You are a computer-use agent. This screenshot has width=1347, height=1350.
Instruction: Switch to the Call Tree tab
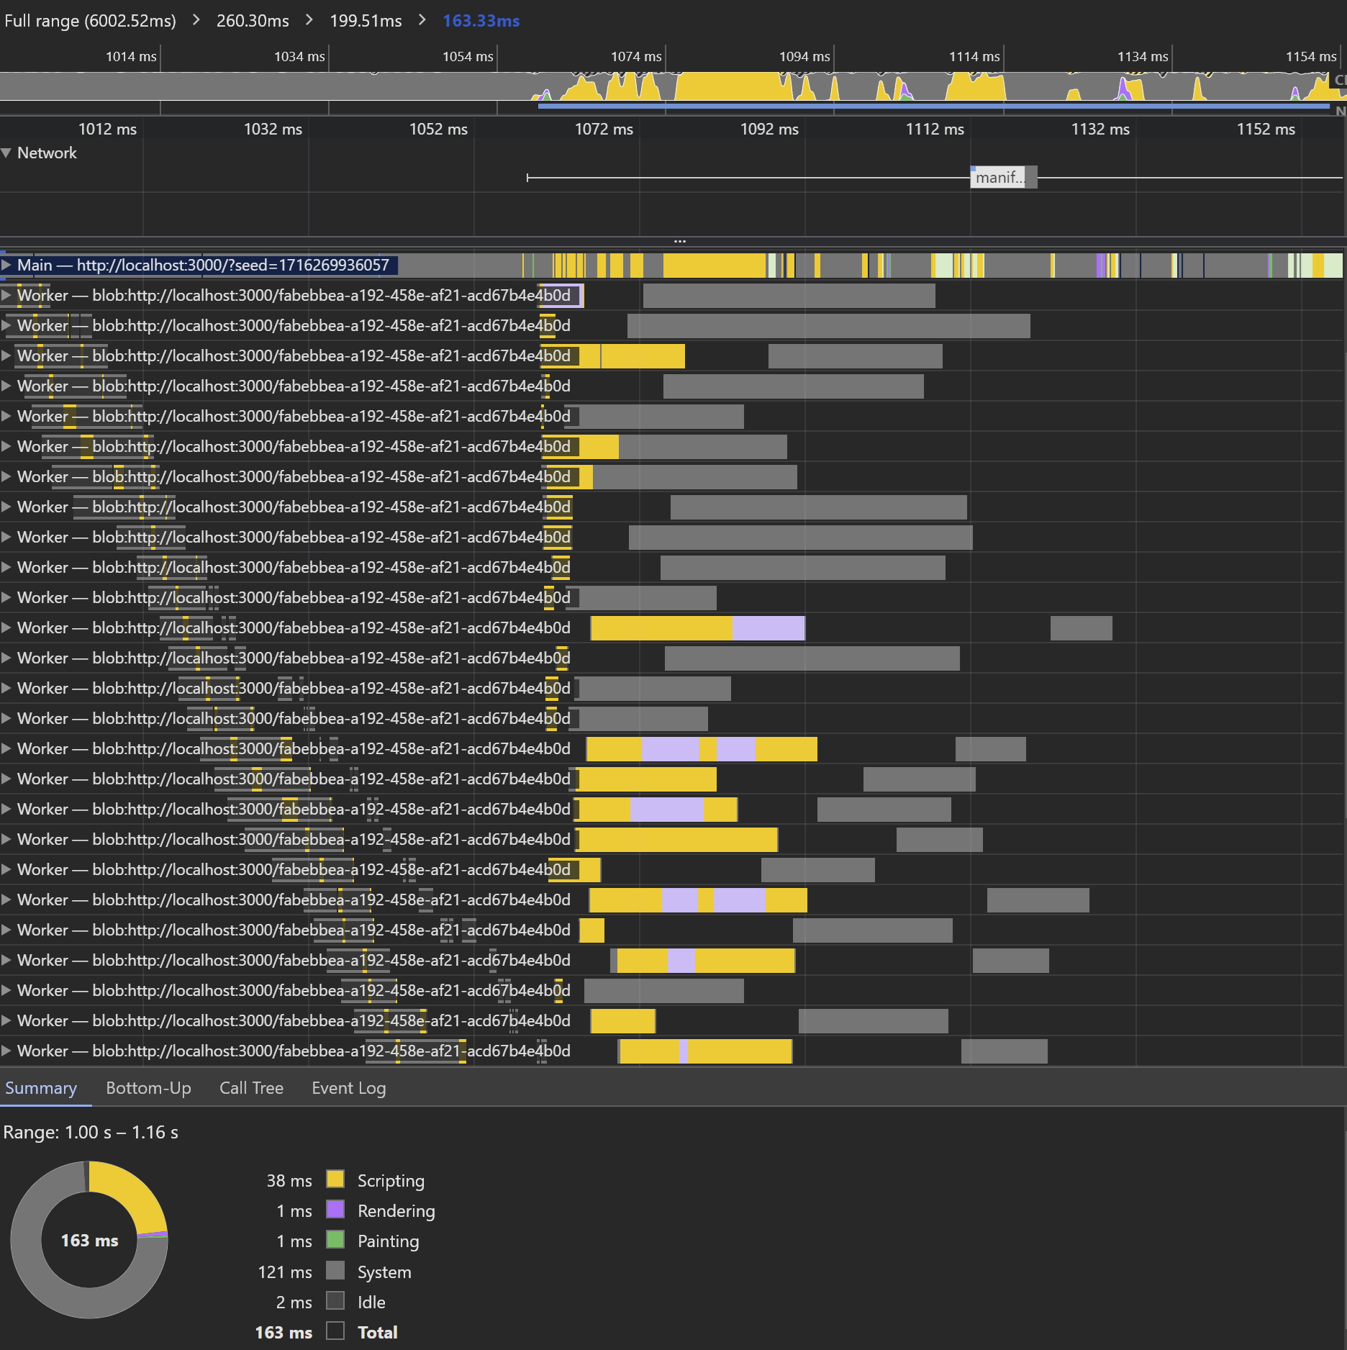251,1088
